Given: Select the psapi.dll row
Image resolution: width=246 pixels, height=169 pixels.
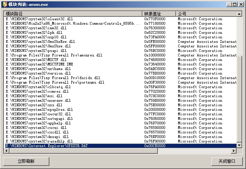Looking at the screenshot, I should tap(120, 51).
